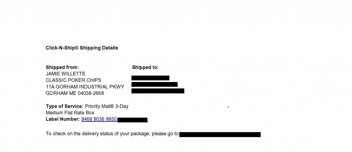Click the redacted tracking website address
The height and width of the screenshot is (152, 352).
click(x=220, y=135)
